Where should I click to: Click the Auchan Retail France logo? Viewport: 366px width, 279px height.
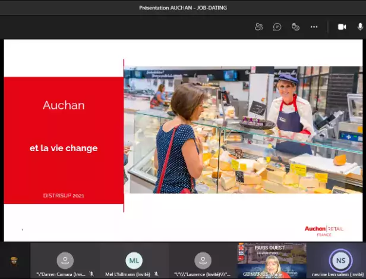click(324, 231)
